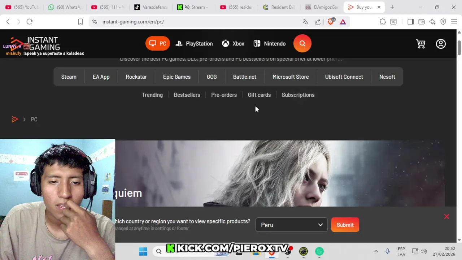Viewport: 462px width, 260px height.
Task: Open Brave Rewards triangle icon
Action: pos(343,22)
